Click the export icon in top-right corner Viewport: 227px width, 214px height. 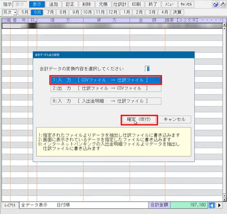[223, 4]
